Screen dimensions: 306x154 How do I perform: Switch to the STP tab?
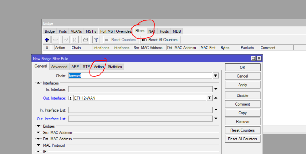86,67
